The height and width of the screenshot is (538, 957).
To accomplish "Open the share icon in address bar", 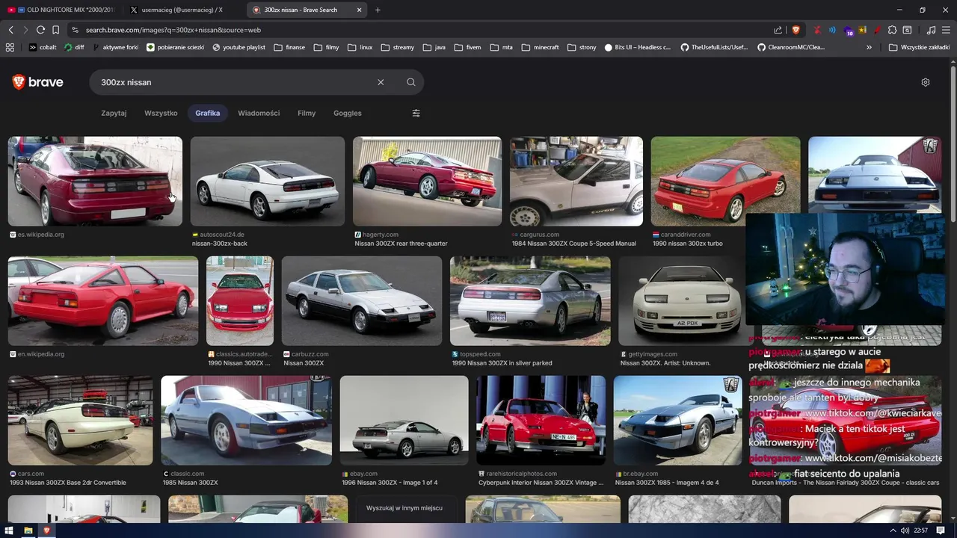I will [x=778, y=30].
